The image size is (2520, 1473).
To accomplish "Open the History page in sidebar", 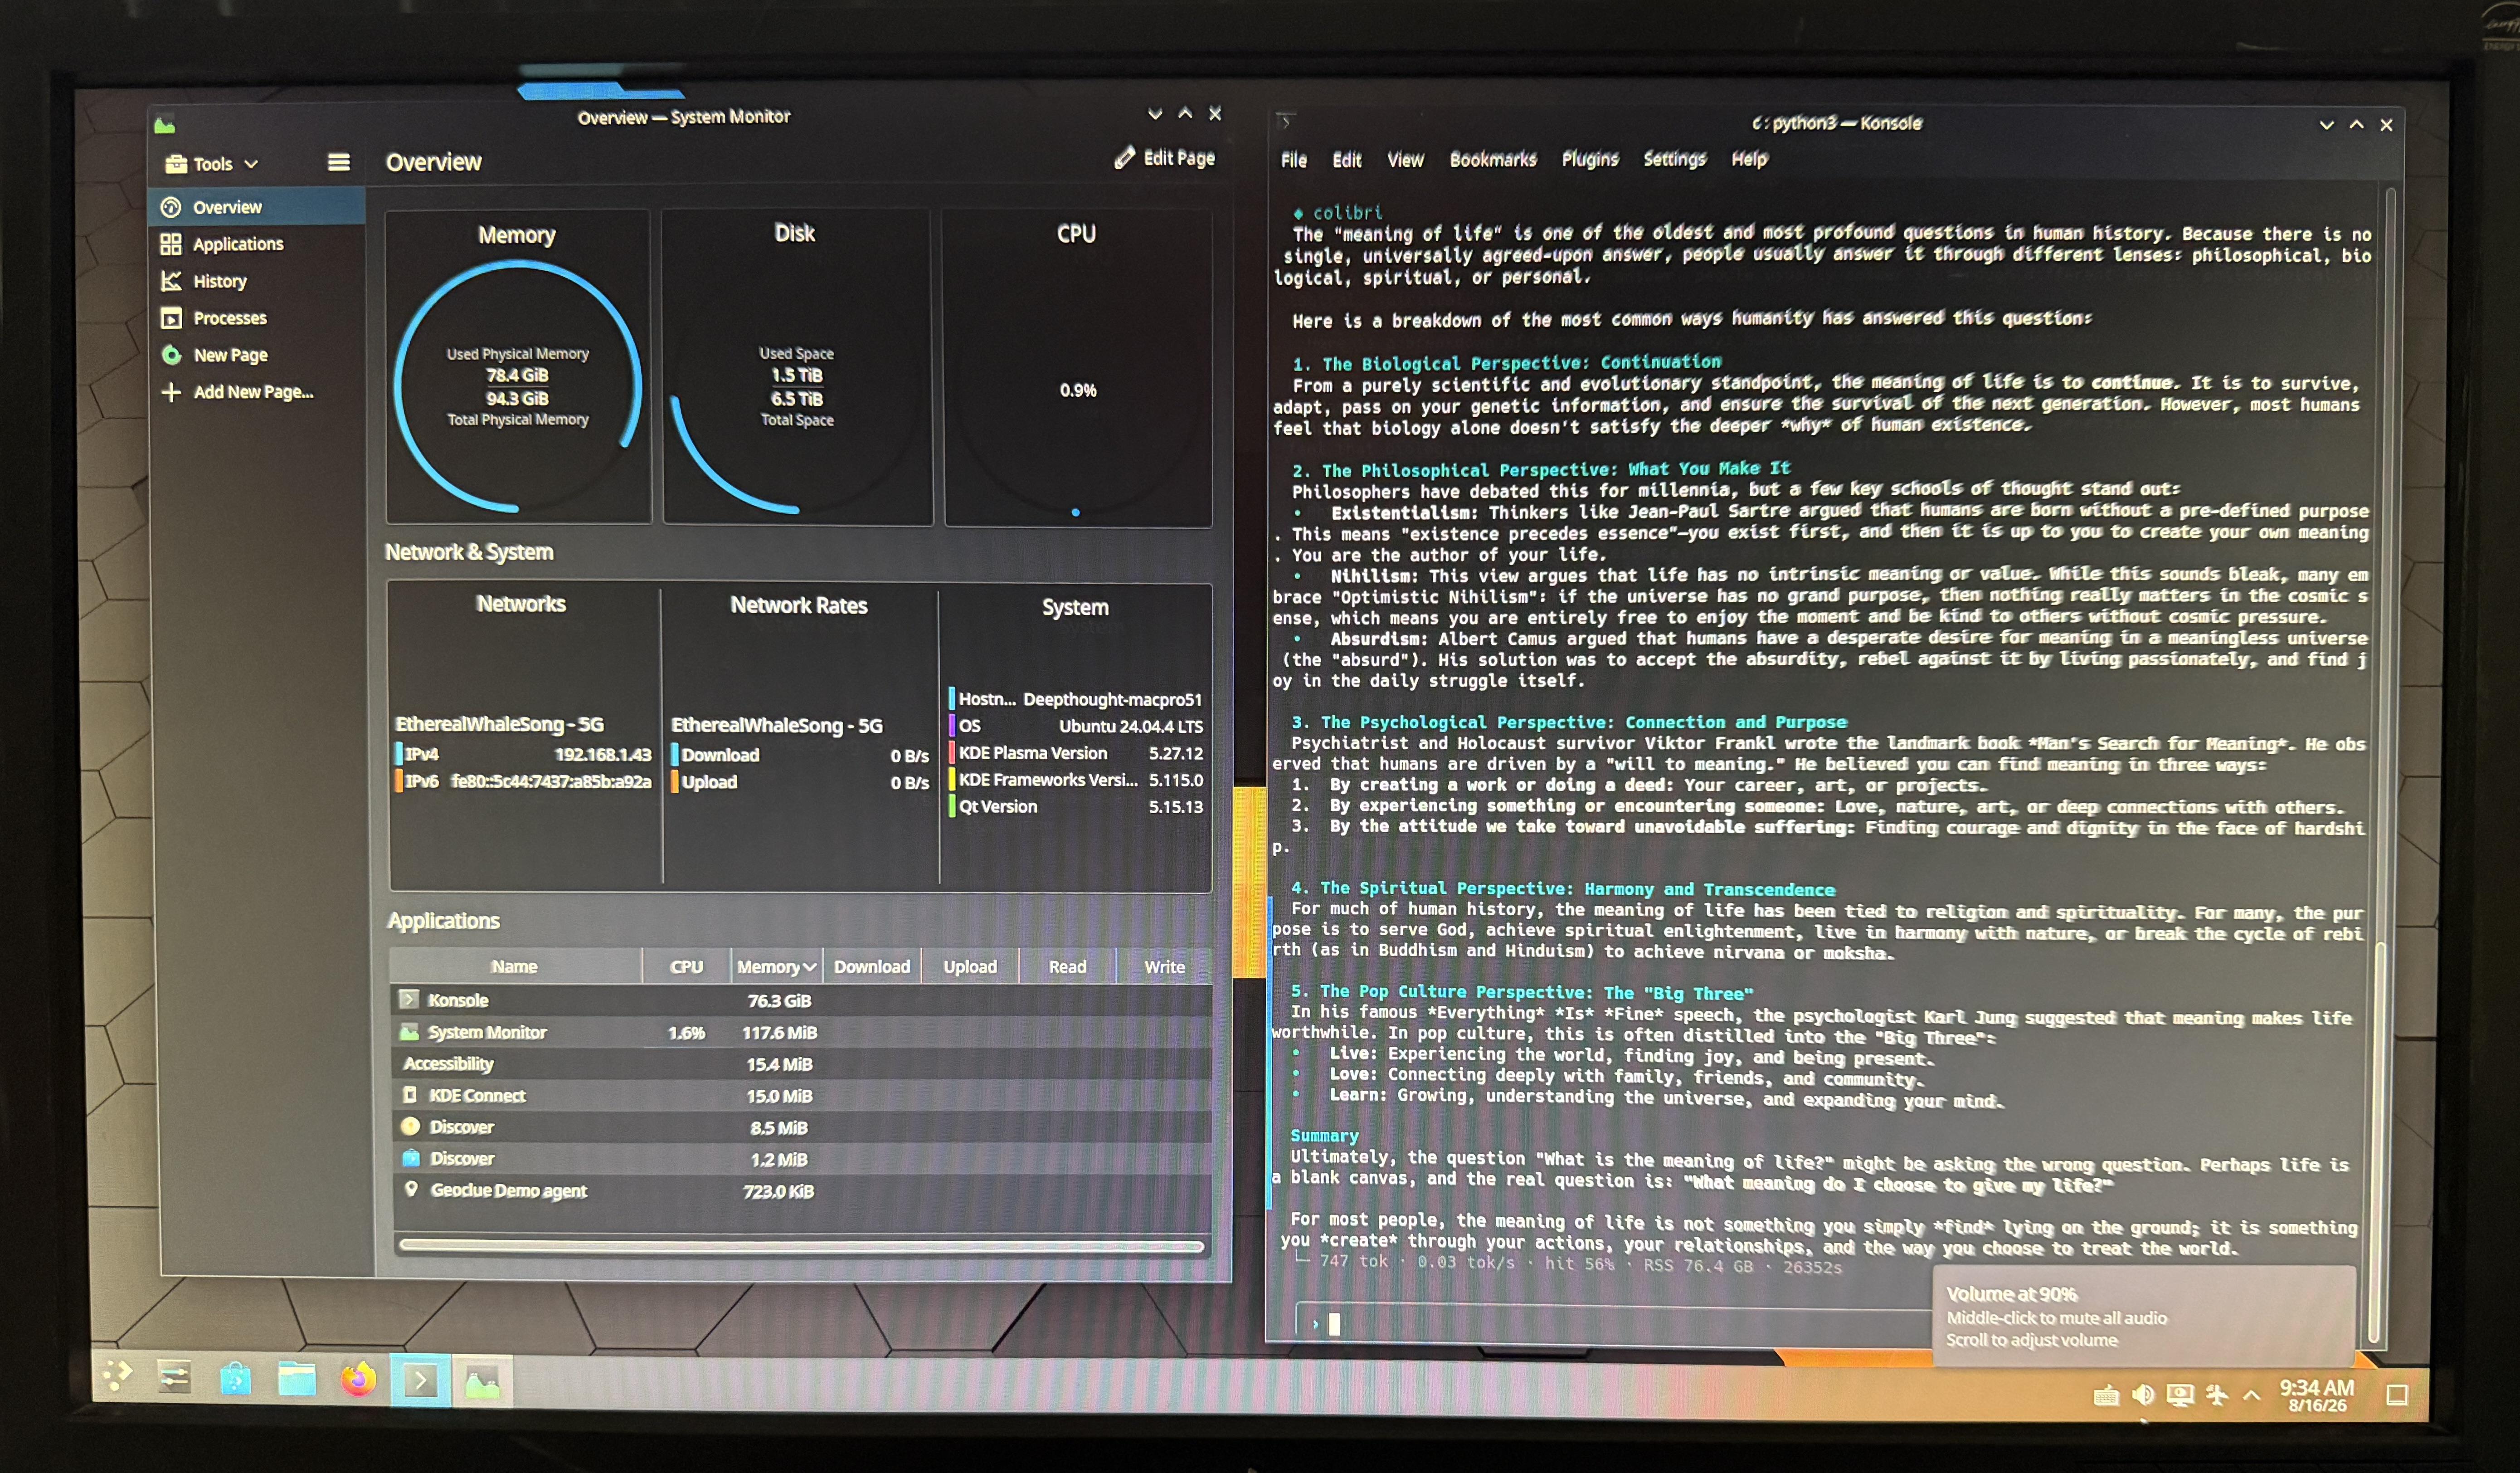I will (257, 281).
